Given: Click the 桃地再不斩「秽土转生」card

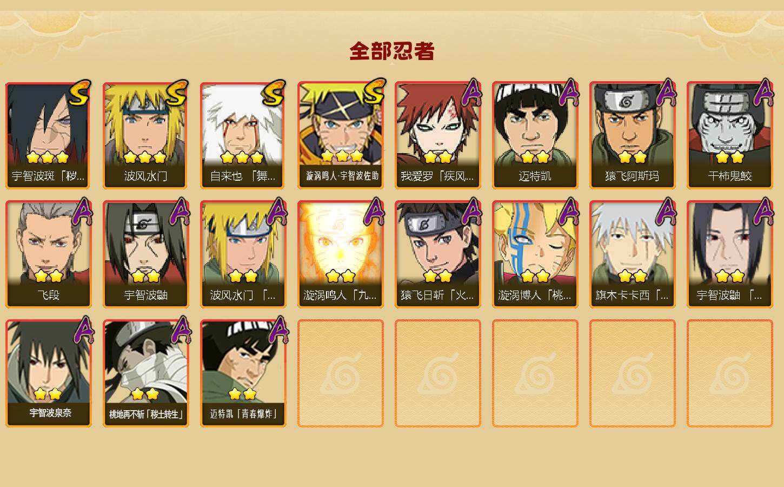Looking at the screenshot, I should coord(145,373).
